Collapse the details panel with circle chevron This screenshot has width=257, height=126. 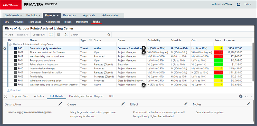coord(6,96)
